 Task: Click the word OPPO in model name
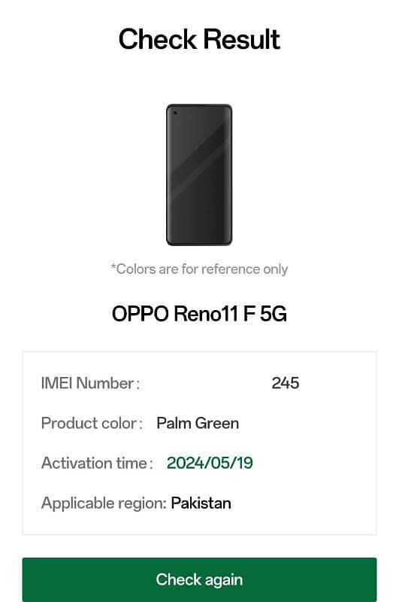141,314
